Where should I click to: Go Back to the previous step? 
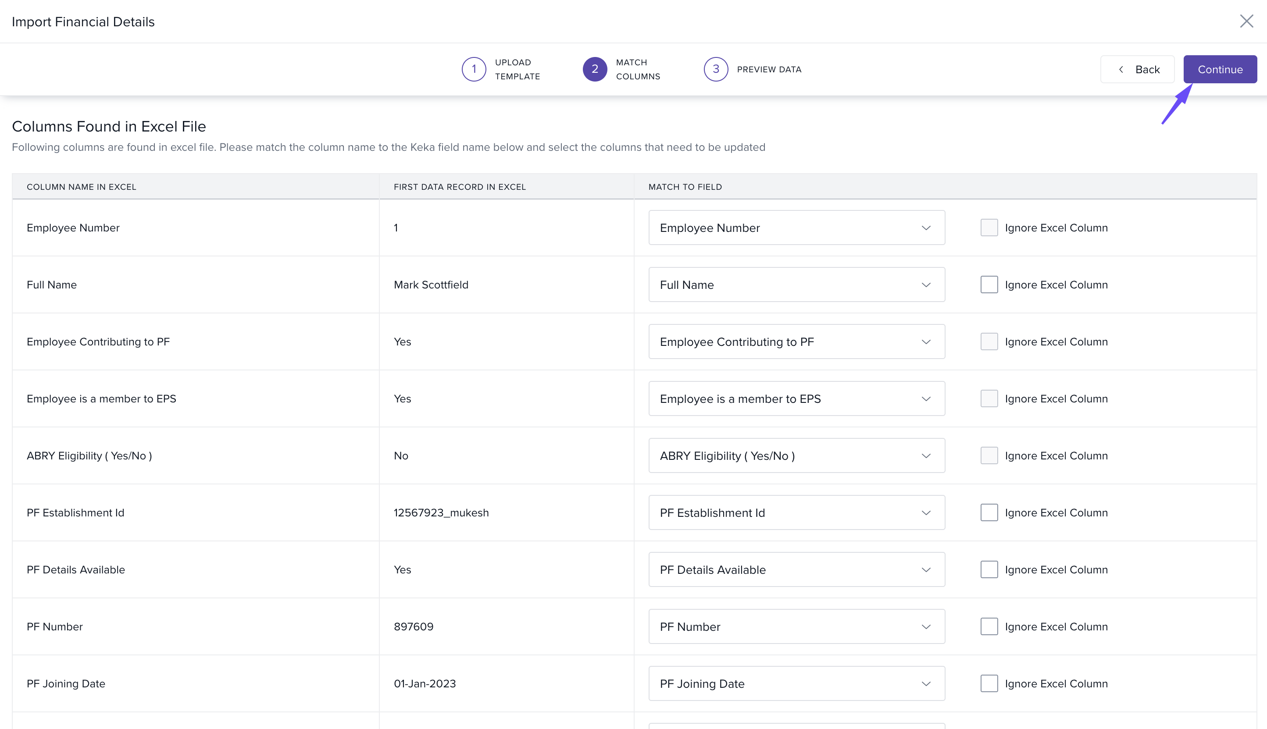tap(1137, 70)
